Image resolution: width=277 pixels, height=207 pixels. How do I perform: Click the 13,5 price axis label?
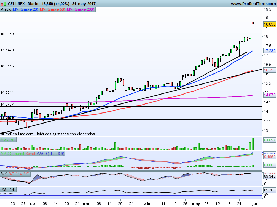tap(268, 121)
